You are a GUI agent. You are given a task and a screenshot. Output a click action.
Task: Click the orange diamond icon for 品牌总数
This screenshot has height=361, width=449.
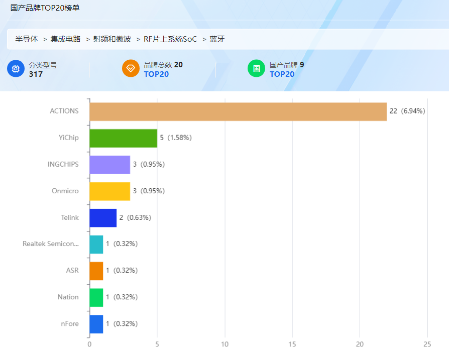131,68
